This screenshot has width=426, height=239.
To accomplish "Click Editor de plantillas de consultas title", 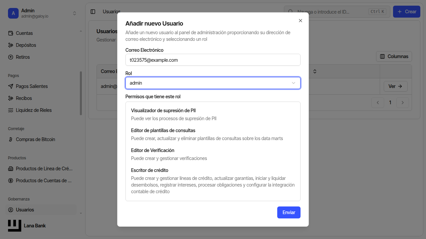I will 163,130.
